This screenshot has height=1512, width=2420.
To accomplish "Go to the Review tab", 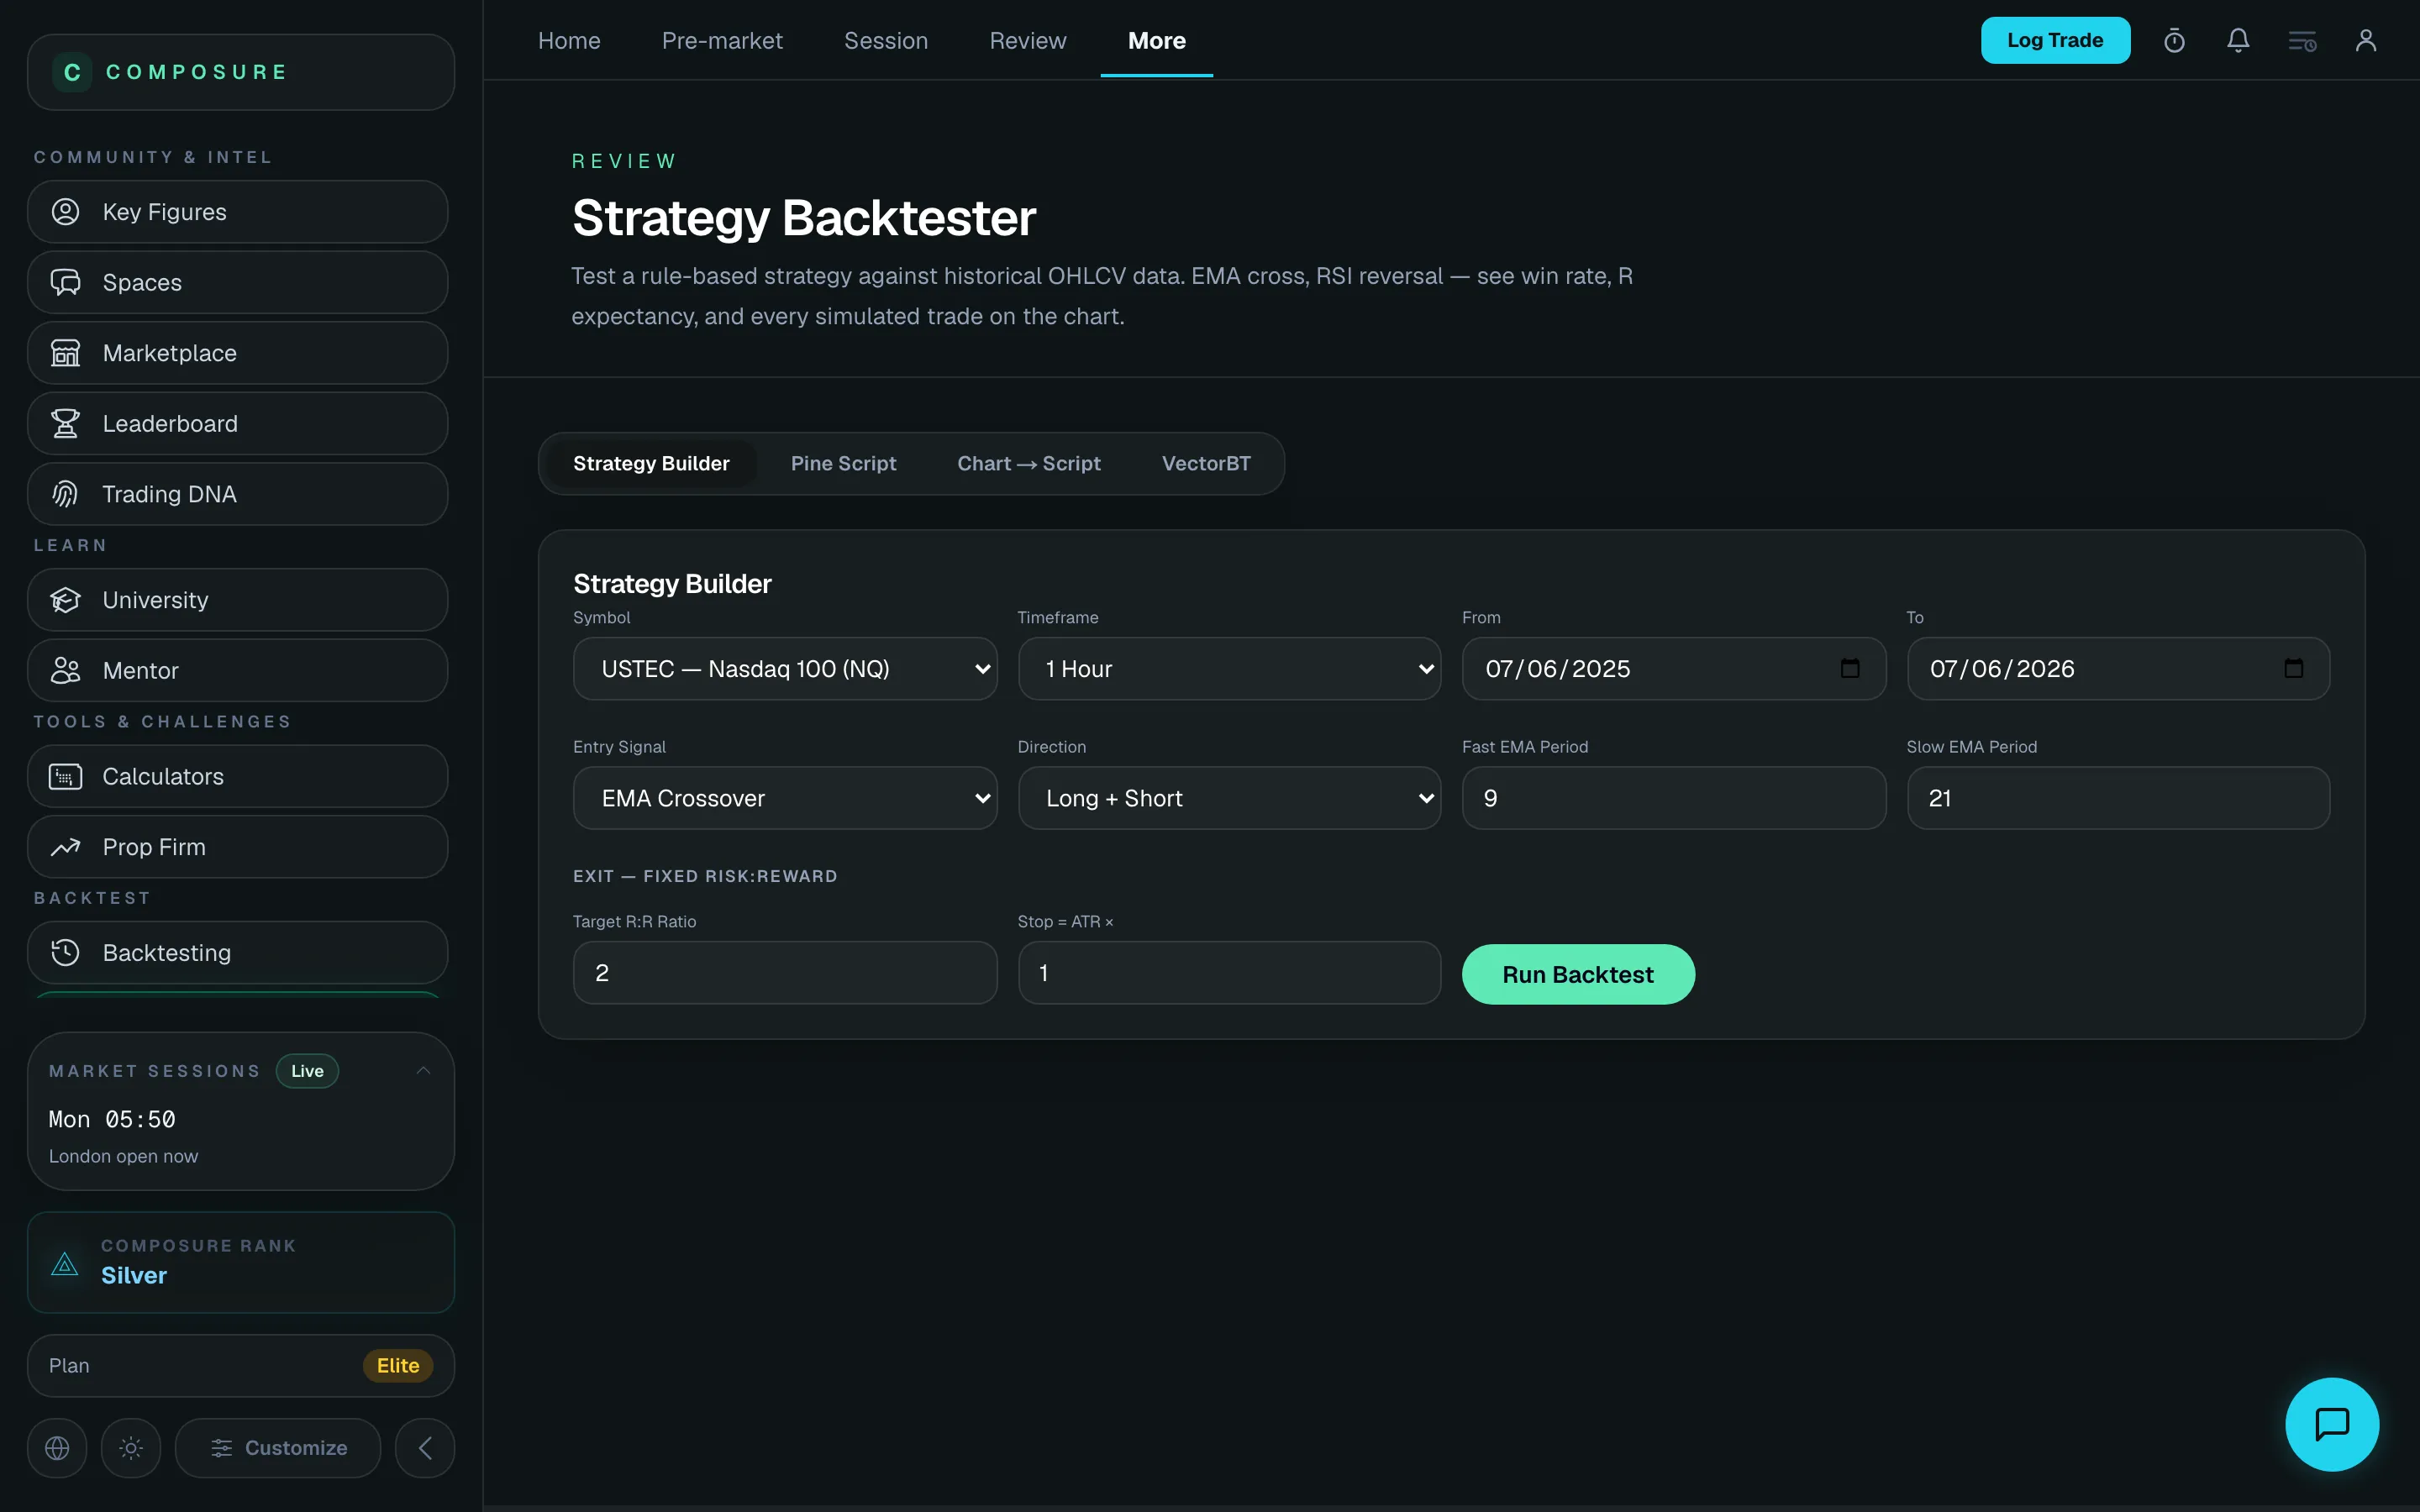I will [1028, 41].
